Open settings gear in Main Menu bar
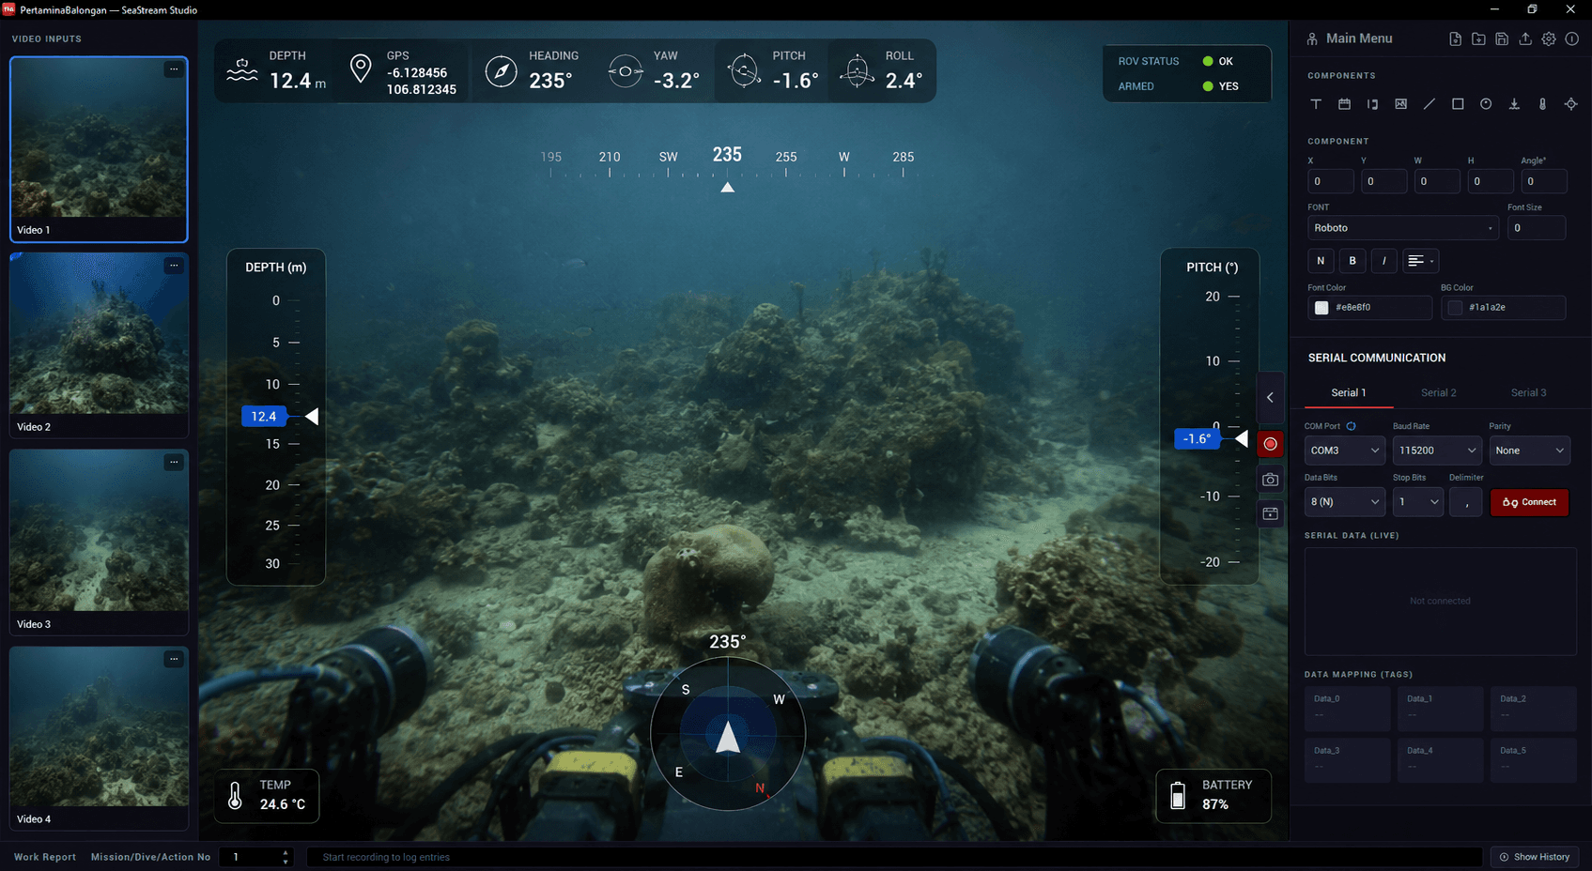 point(1549,38)
